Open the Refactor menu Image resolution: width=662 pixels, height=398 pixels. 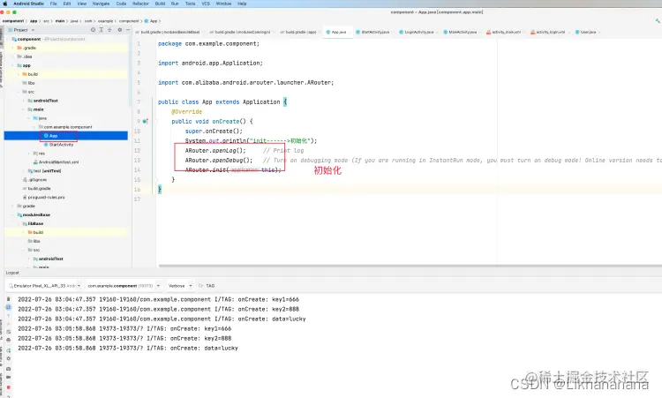pyautogui.click(x=140, y=4)
